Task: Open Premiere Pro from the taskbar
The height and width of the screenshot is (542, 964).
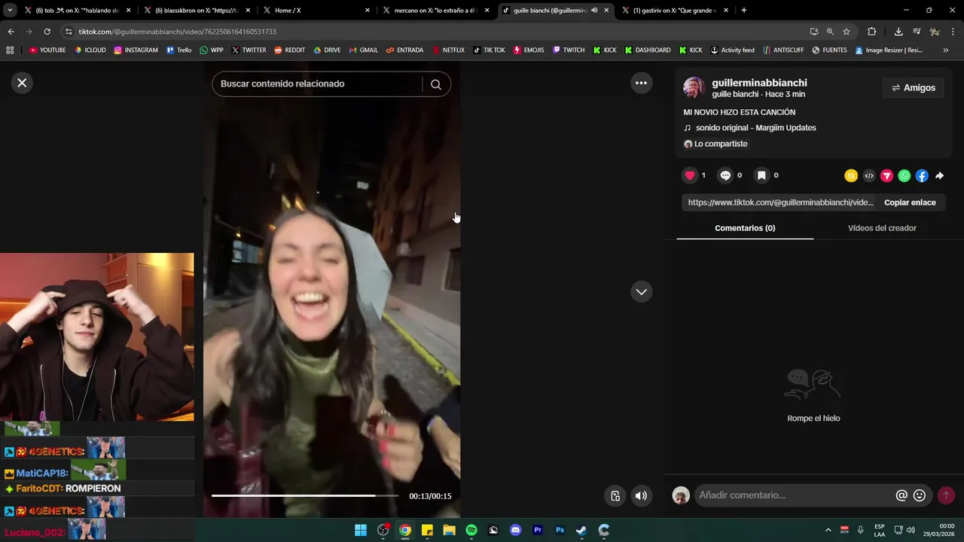Action: 538,530
